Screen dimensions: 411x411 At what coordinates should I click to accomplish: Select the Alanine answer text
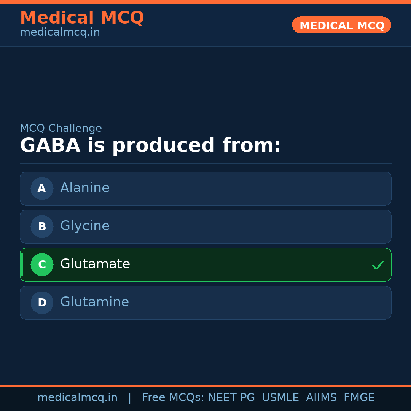pos(85,188)
